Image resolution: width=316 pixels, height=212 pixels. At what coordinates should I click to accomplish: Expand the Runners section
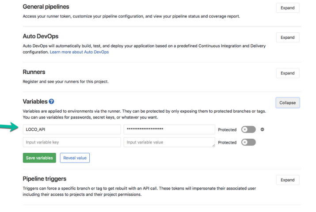(x=287, y=73)
